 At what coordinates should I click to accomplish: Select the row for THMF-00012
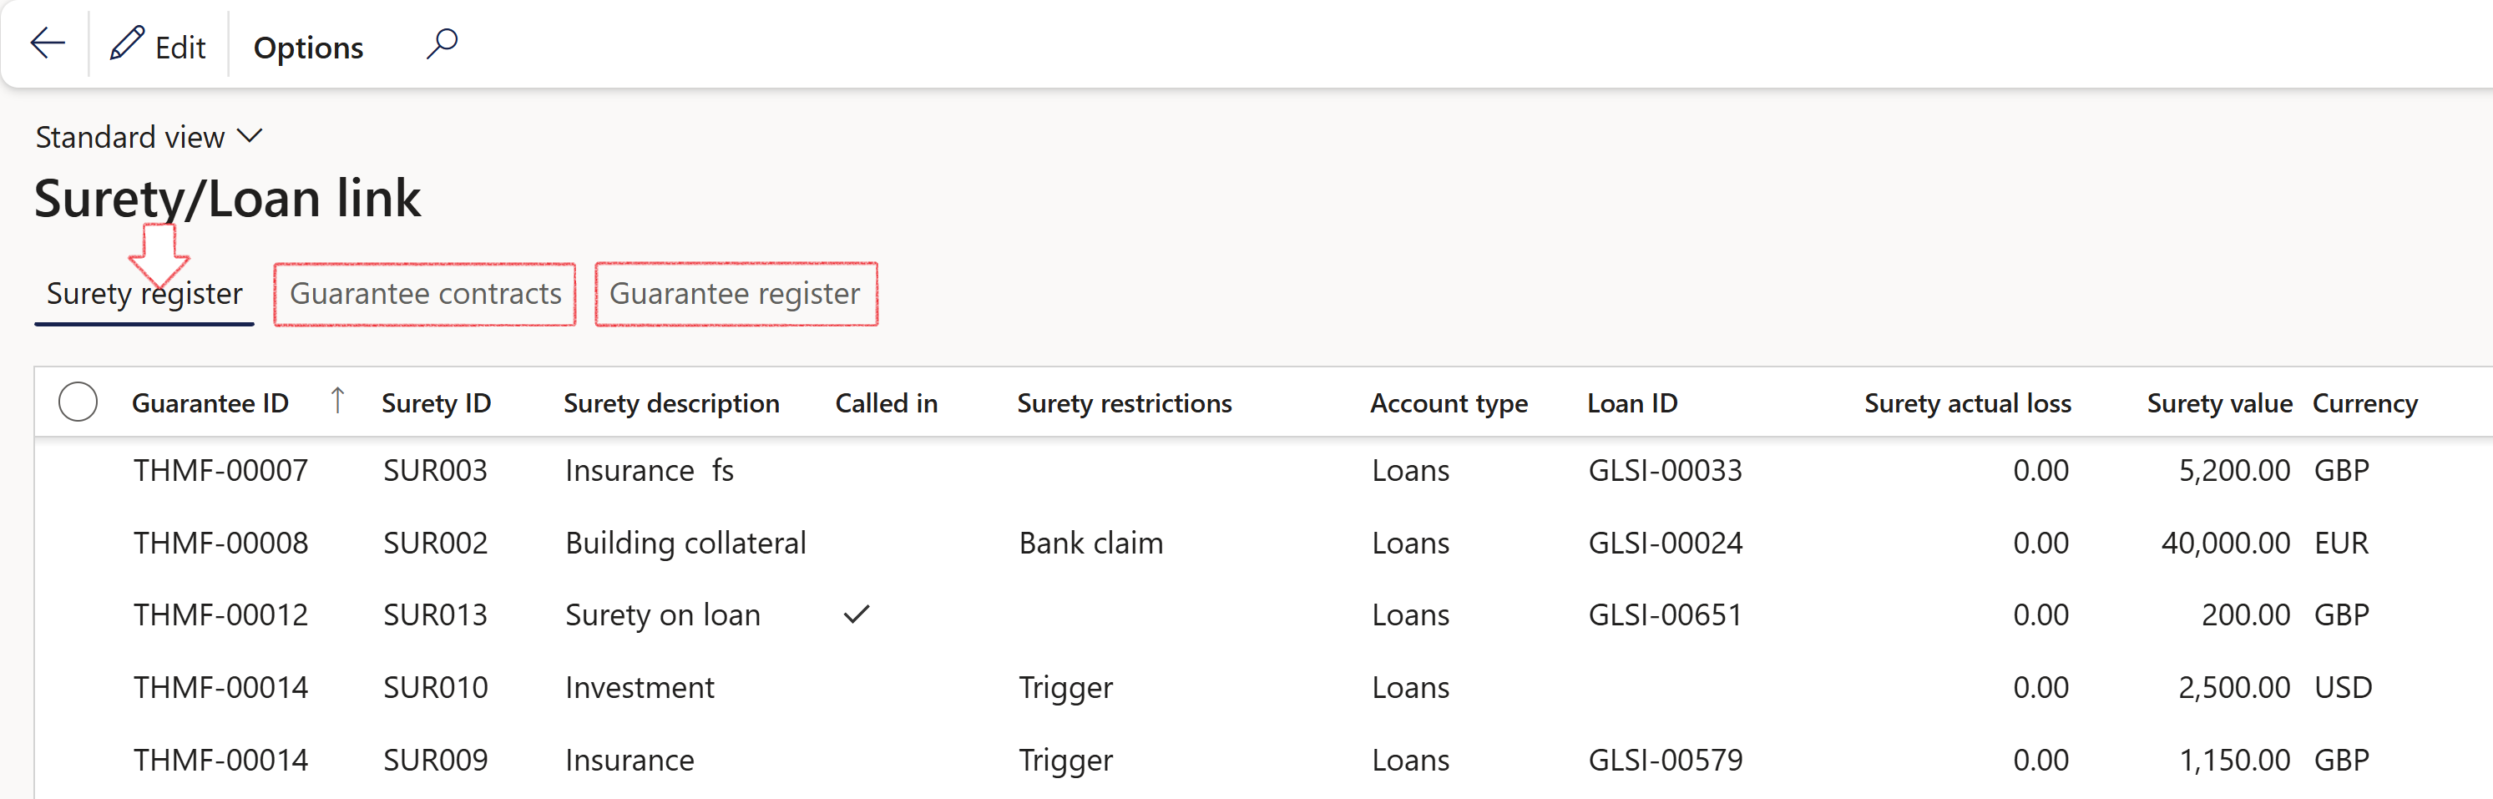(x=220, y=614)
